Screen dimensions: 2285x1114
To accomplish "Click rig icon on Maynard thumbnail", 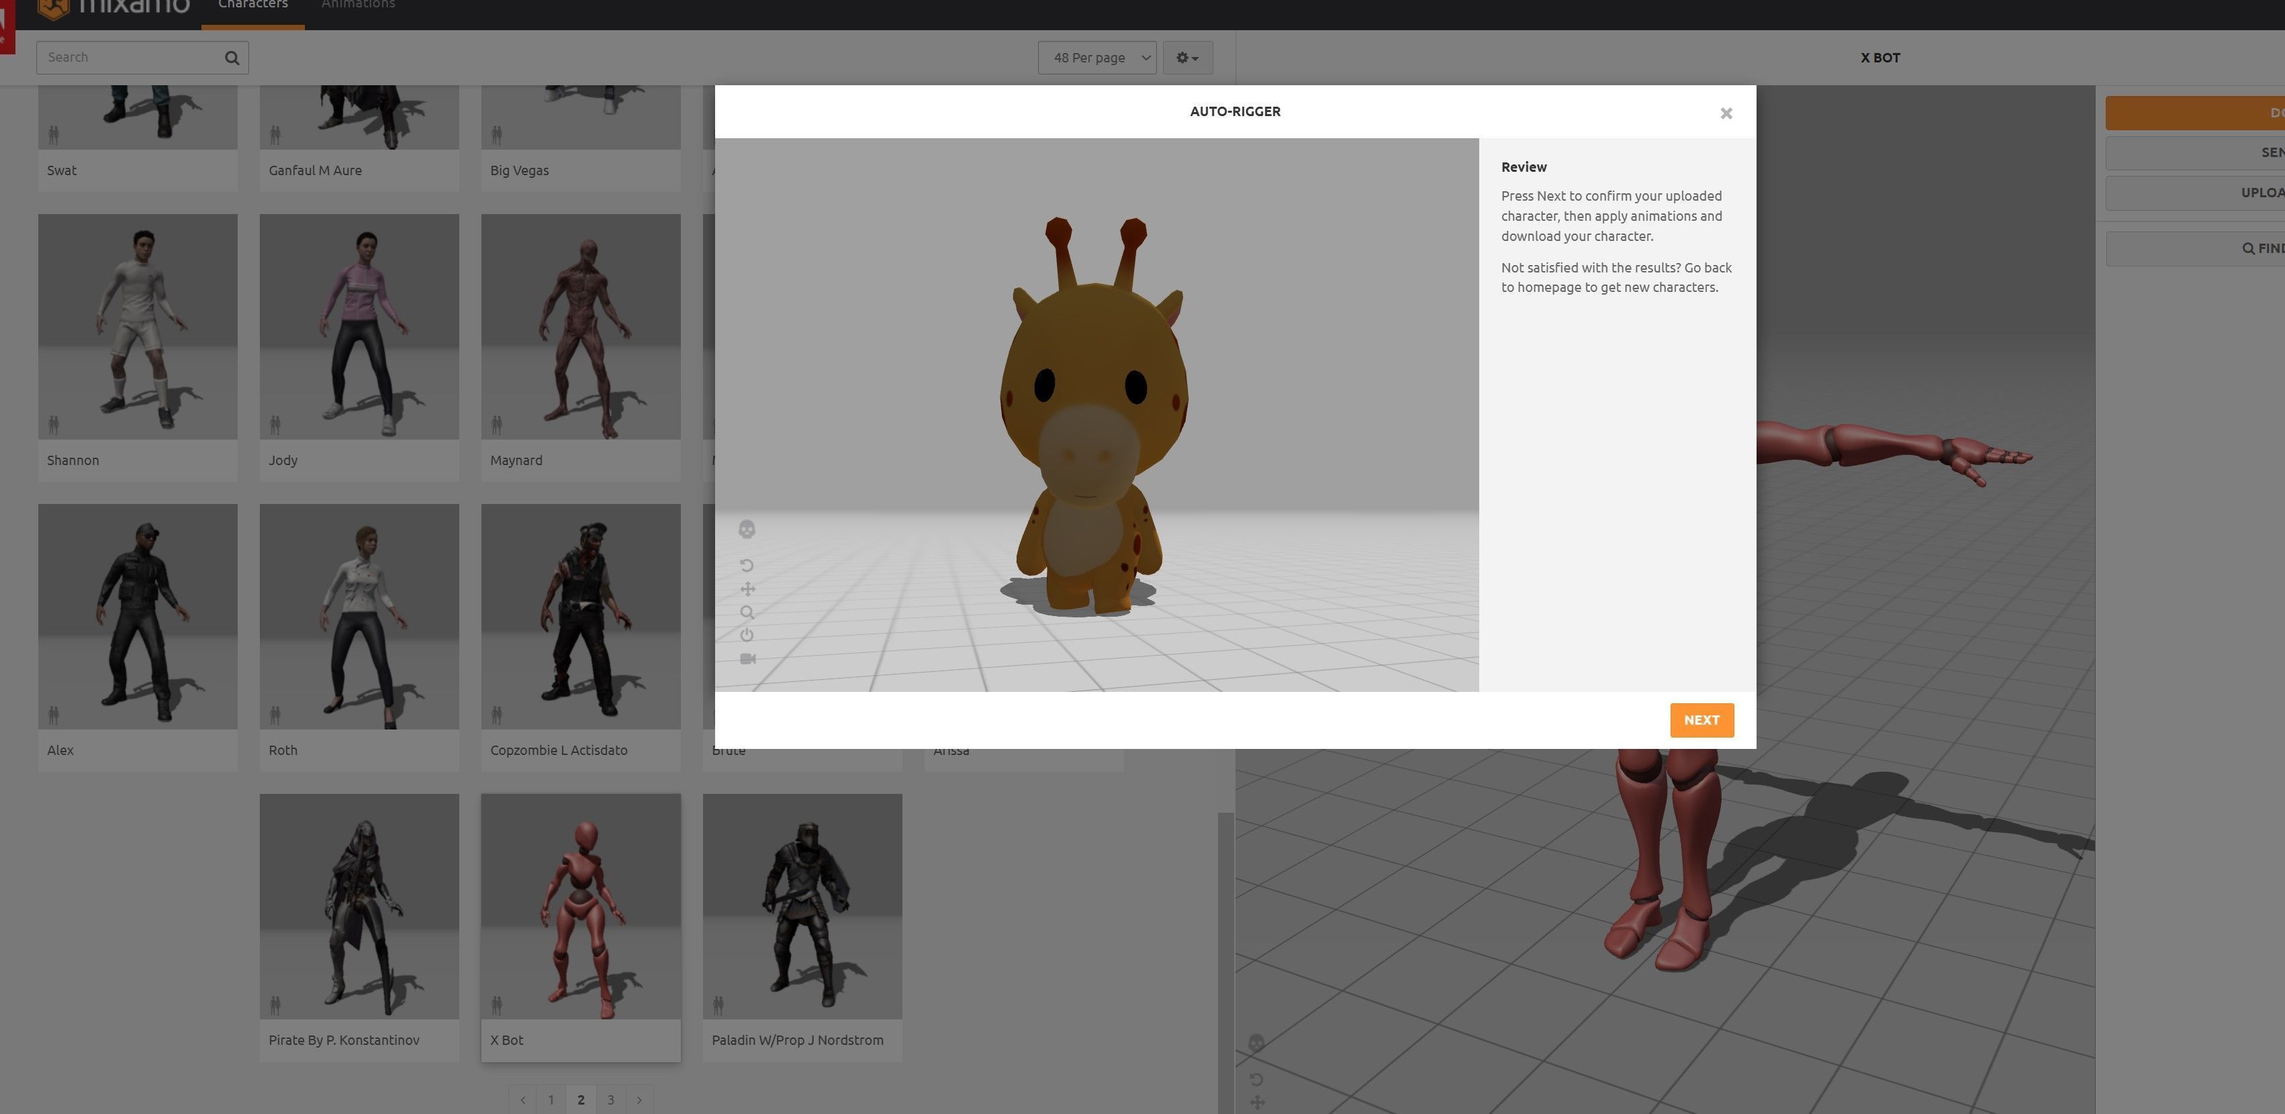I will [x=497, y=425].
